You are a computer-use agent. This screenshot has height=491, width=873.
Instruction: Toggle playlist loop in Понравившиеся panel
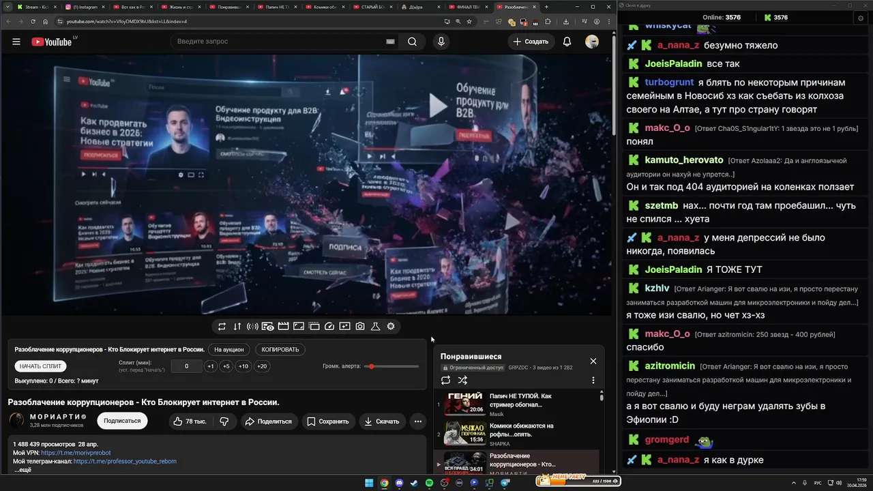click(x=445, y=381)
